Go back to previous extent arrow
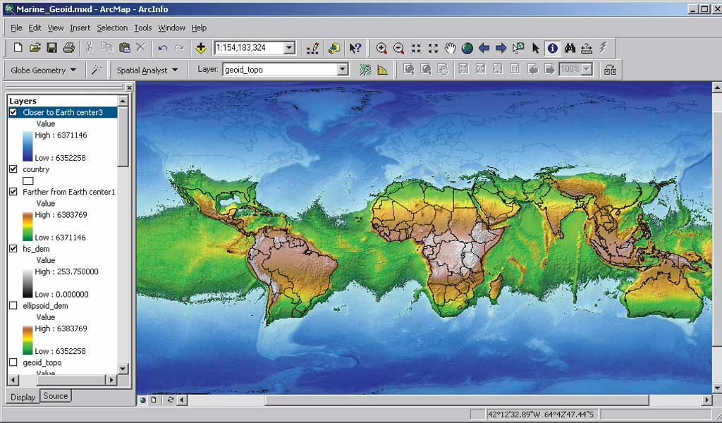This screenshot has height=423, width=722. (x=484, y=48)
